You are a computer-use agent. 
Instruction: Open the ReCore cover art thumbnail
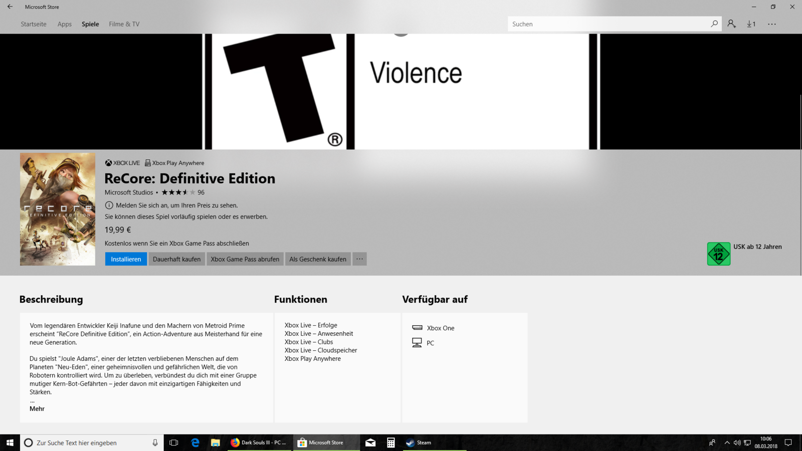tap(58, 209)
